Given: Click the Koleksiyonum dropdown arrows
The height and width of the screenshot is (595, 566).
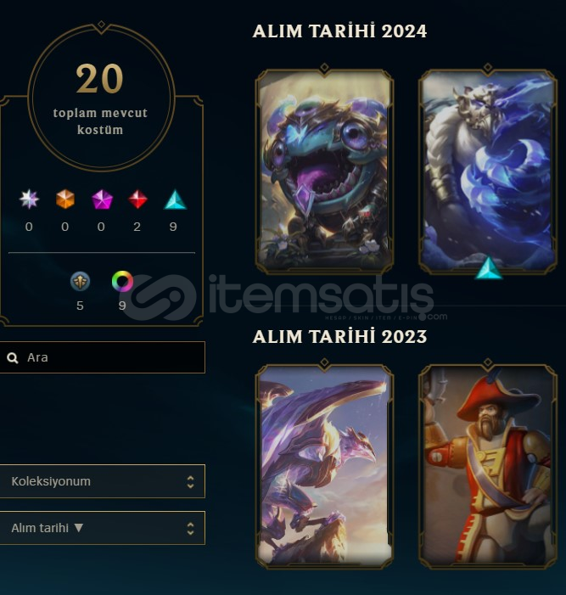Looking at the screenshot, I should click(x=190, y=481).
